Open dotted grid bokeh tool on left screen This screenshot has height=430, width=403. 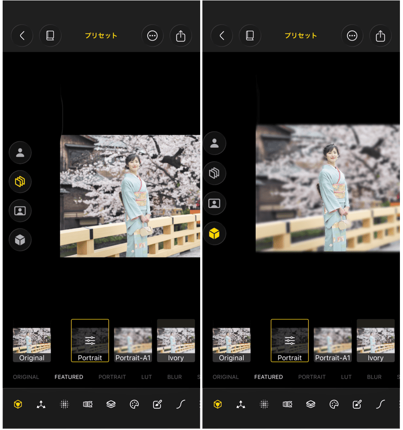65,404
